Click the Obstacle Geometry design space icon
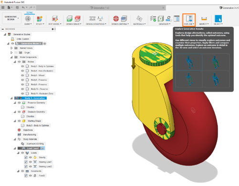Screen dimensions: 239x186 [77, 19]
